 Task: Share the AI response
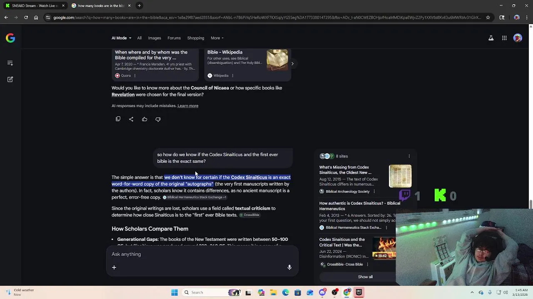point(131,119)
